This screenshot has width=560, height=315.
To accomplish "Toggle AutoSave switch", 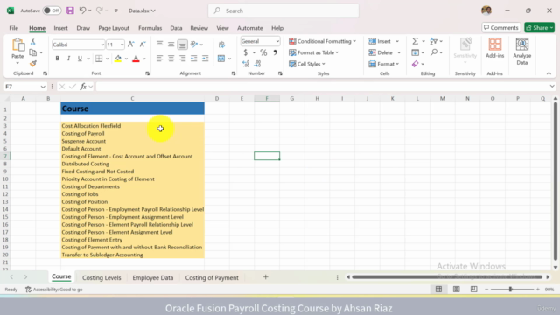I will point(52,10).
